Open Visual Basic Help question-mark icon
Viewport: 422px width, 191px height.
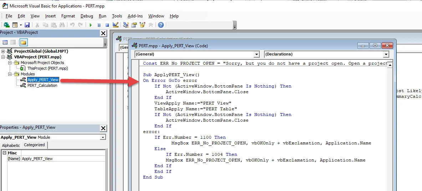click(161, 25)
